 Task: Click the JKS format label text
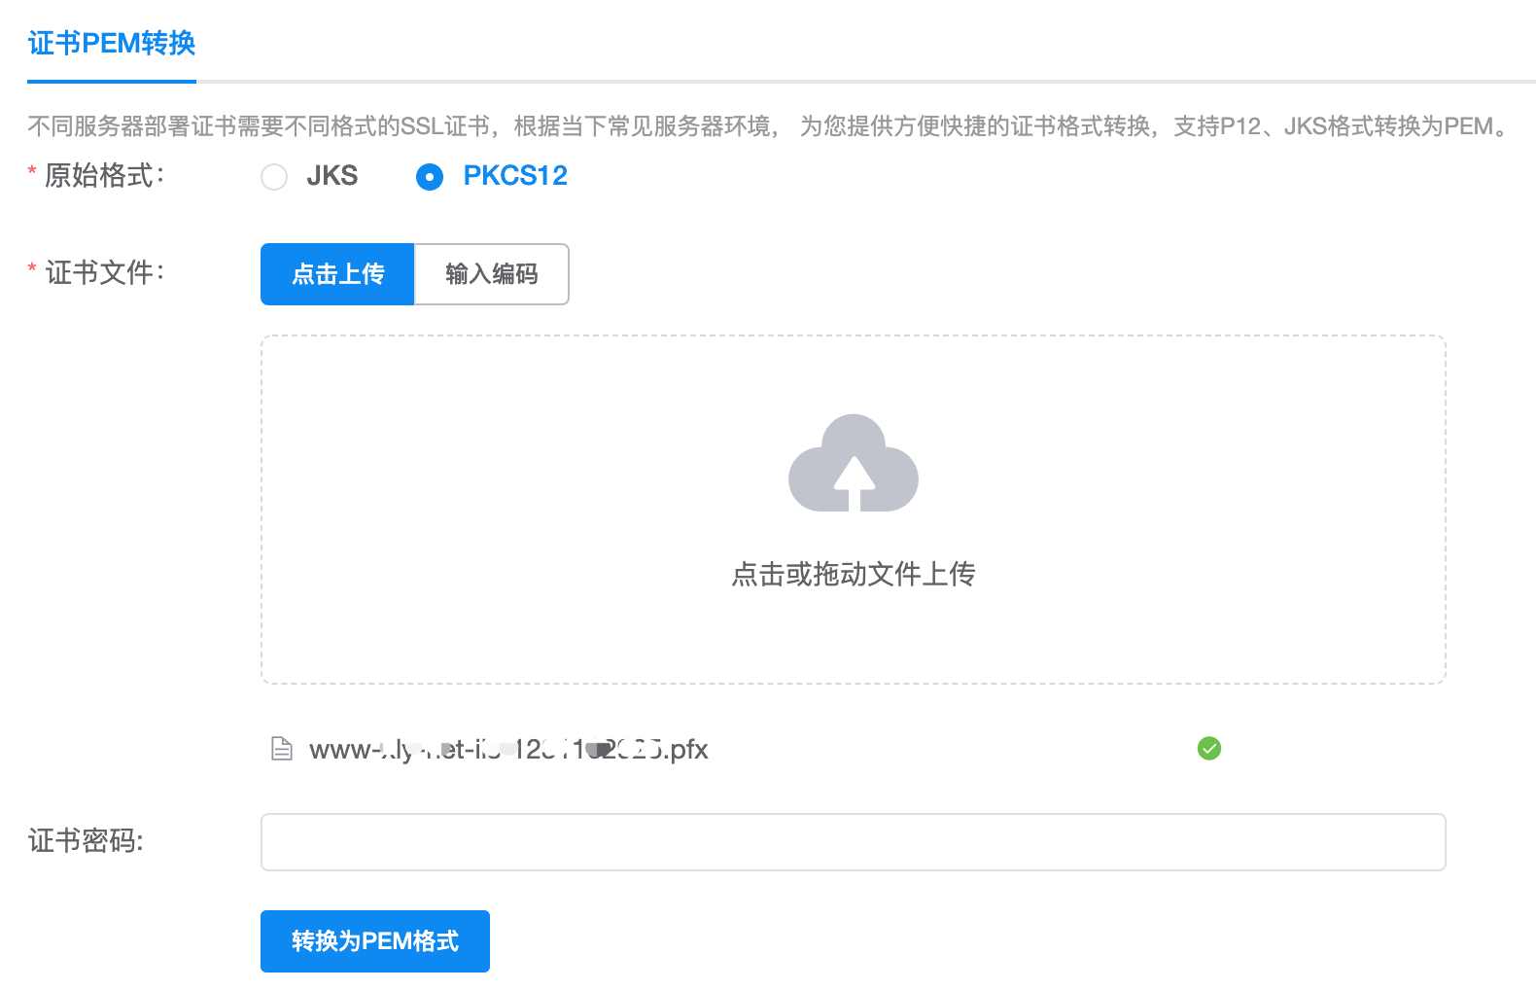tap(332, 176)
